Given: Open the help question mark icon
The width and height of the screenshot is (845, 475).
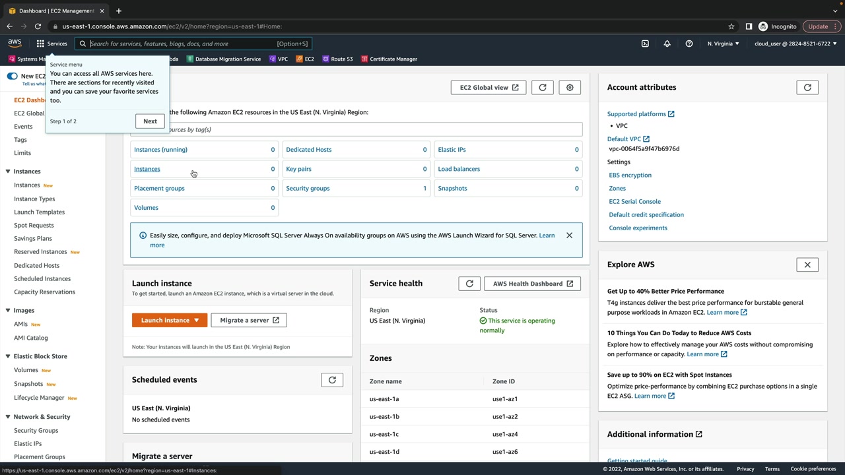Looking at the screenshot, I should tap(689, 44).
